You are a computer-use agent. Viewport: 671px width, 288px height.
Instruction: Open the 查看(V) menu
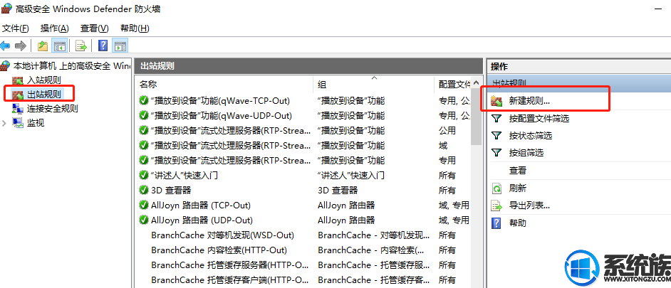point(95,28)
